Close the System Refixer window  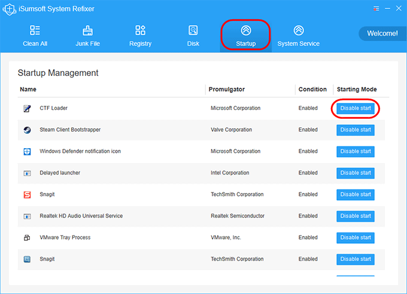tap(399, 8)
